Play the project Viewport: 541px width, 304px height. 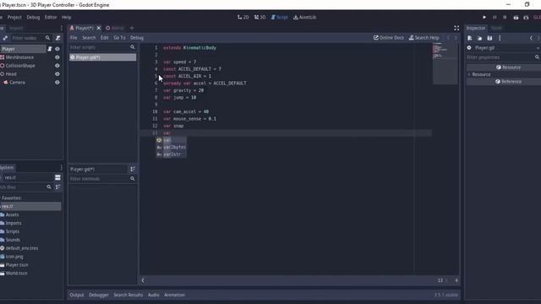[484, 17]
